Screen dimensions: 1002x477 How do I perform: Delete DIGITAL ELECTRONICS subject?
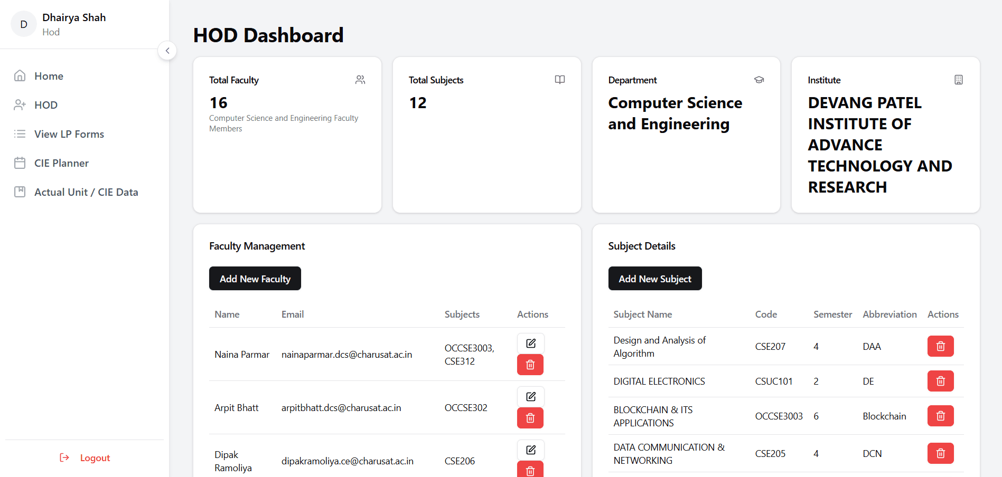pos(940,381)
